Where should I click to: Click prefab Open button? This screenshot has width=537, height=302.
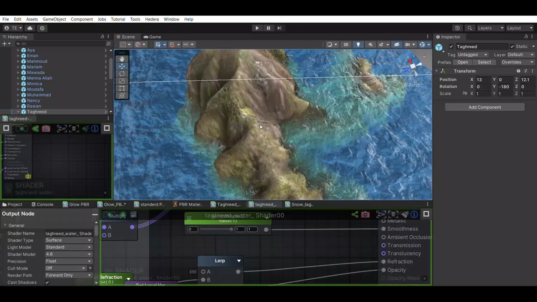pos(463,62)
